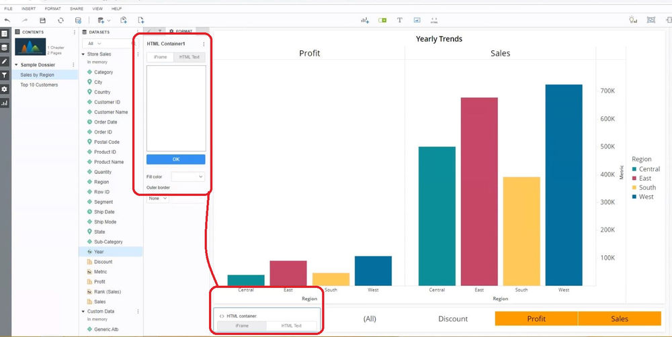Open the All datasets filter dropdown

tap(94, 44)
